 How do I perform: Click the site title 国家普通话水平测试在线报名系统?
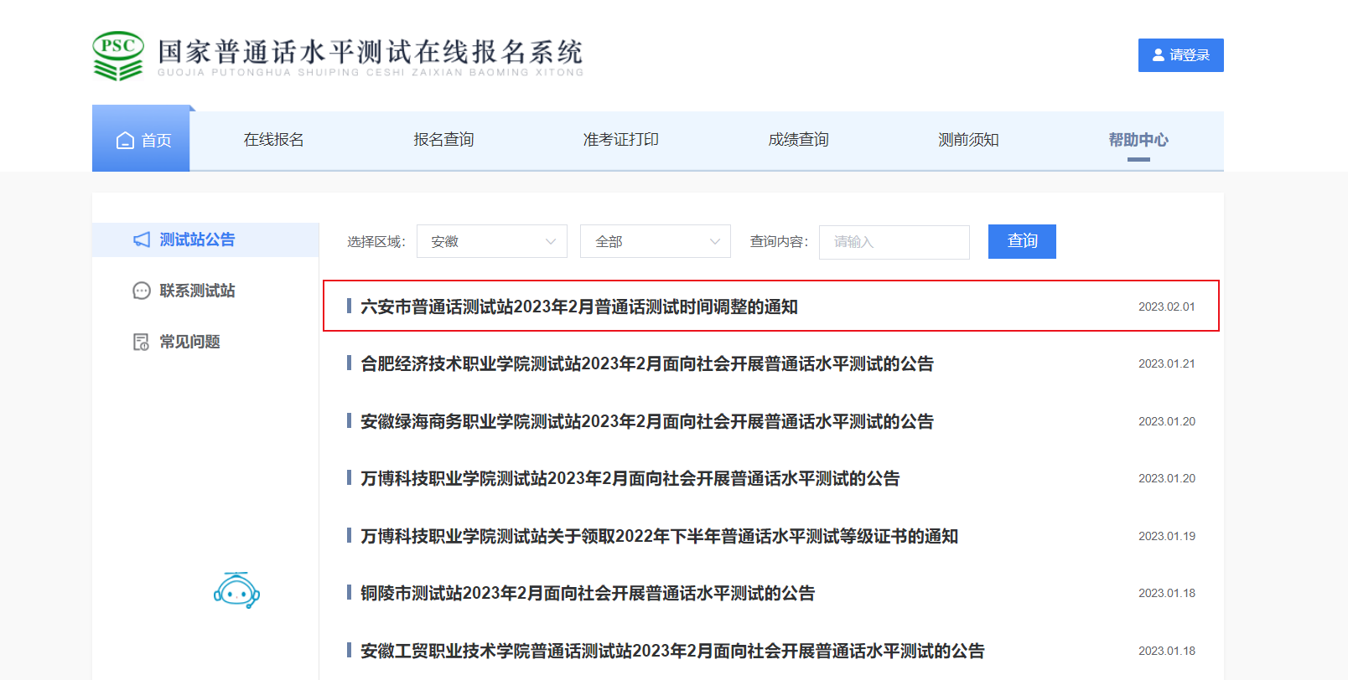pyautogui.click(x=371, y=52)
